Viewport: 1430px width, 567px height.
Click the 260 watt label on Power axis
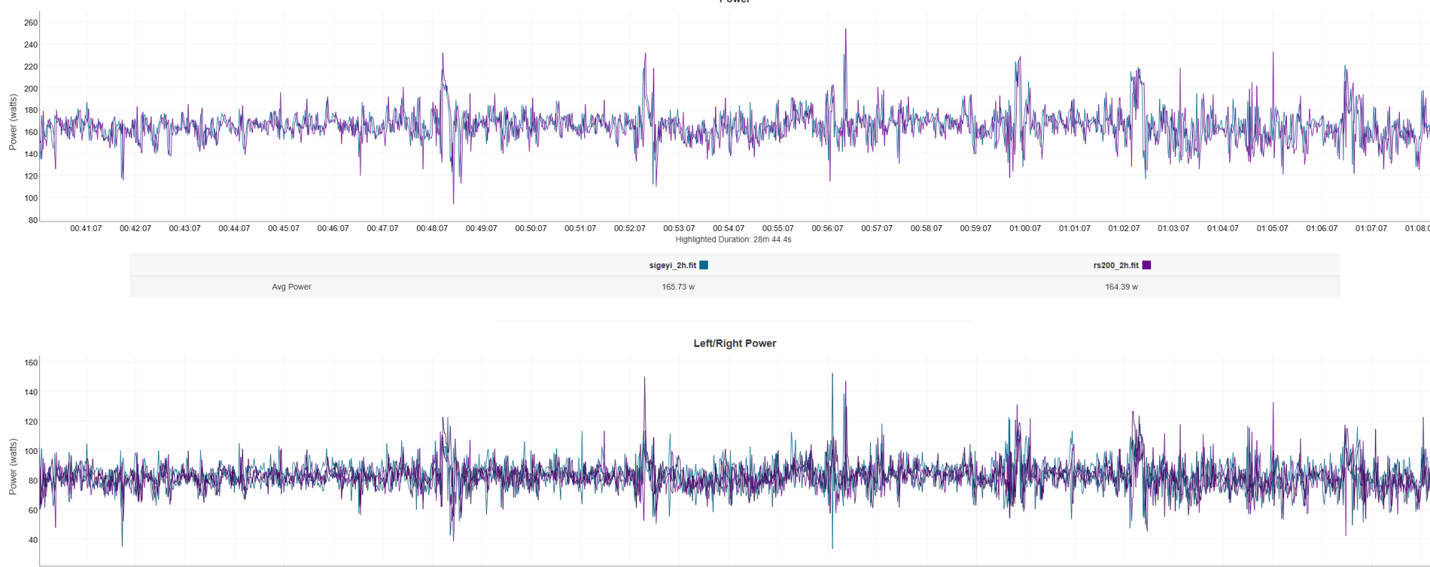(31, 23)
